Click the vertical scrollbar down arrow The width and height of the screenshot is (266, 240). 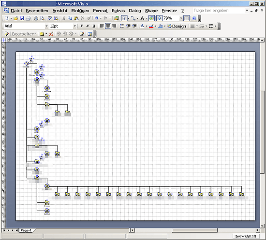[x=262, y=226]
